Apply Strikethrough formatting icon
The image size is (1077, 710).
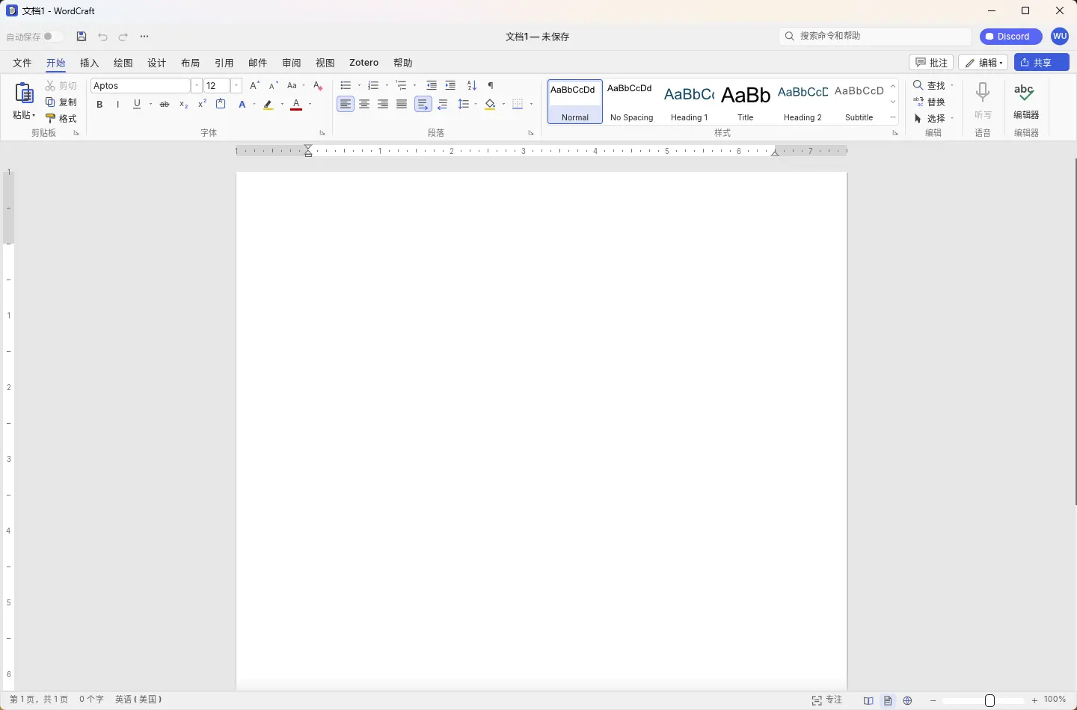[165, 105]
